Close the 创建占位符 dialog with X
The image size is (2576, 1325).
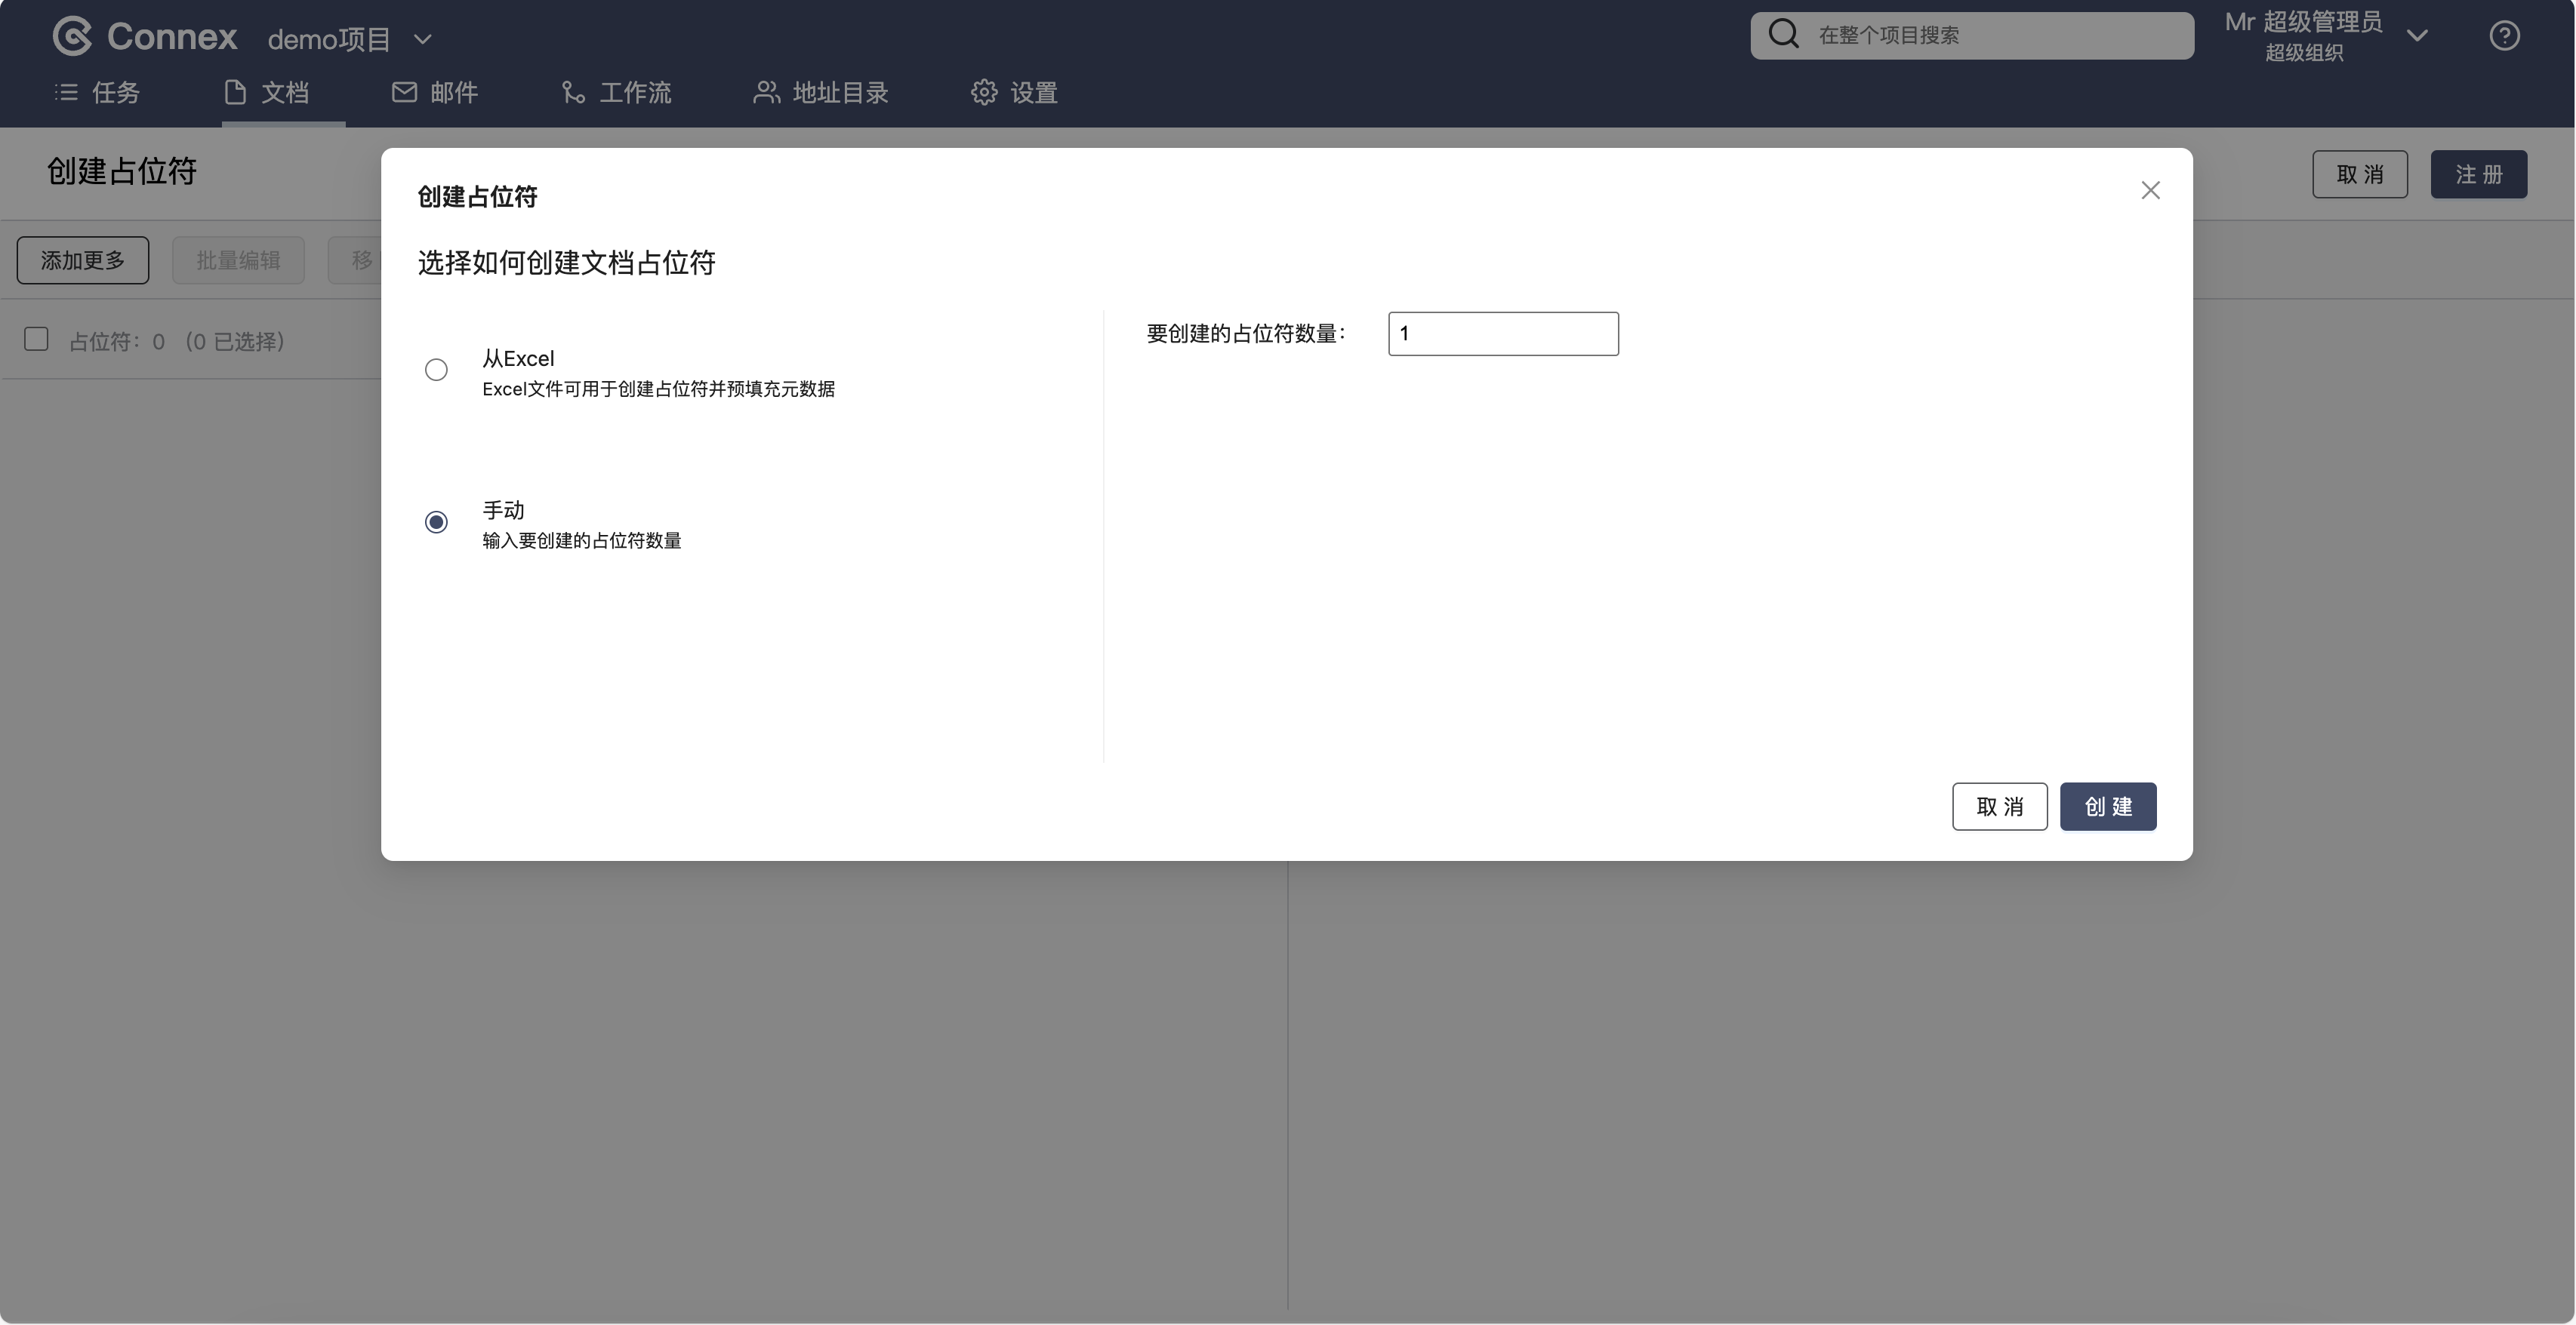(2150, 191)
